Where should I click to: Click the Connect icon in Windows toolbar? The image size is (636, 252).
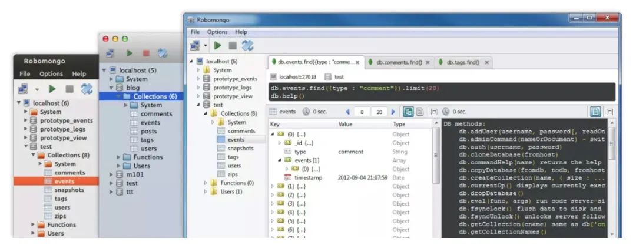click(195, 45)
